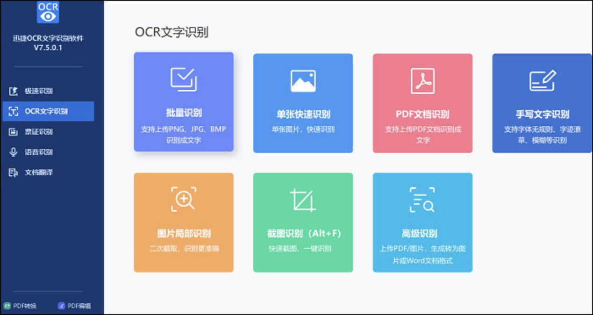Click the page heading OCR文字识别
The image size is (593, 315).
click(x=171, y=32)
